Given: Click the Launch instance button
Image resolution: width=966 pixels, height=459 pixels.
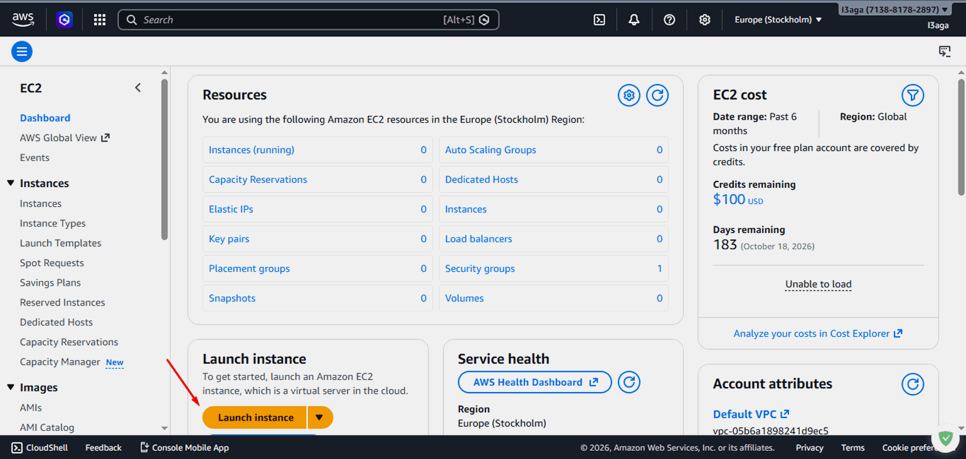Looking at the screenshot, I should (255, 418).
